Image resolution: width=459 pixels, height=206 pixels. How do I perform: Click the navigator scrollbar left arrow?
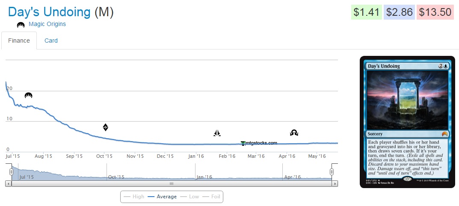(x=8, y=184)
